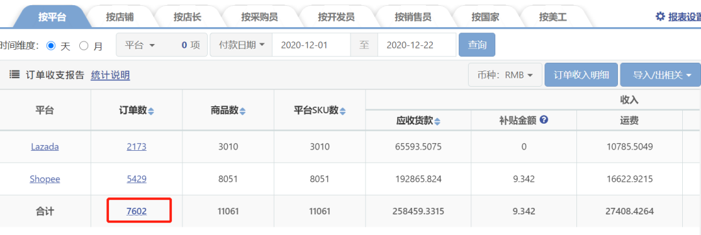Select the 月 time dimension radio
The width and height of the screenshot is (701, 235).
point(84,45)
